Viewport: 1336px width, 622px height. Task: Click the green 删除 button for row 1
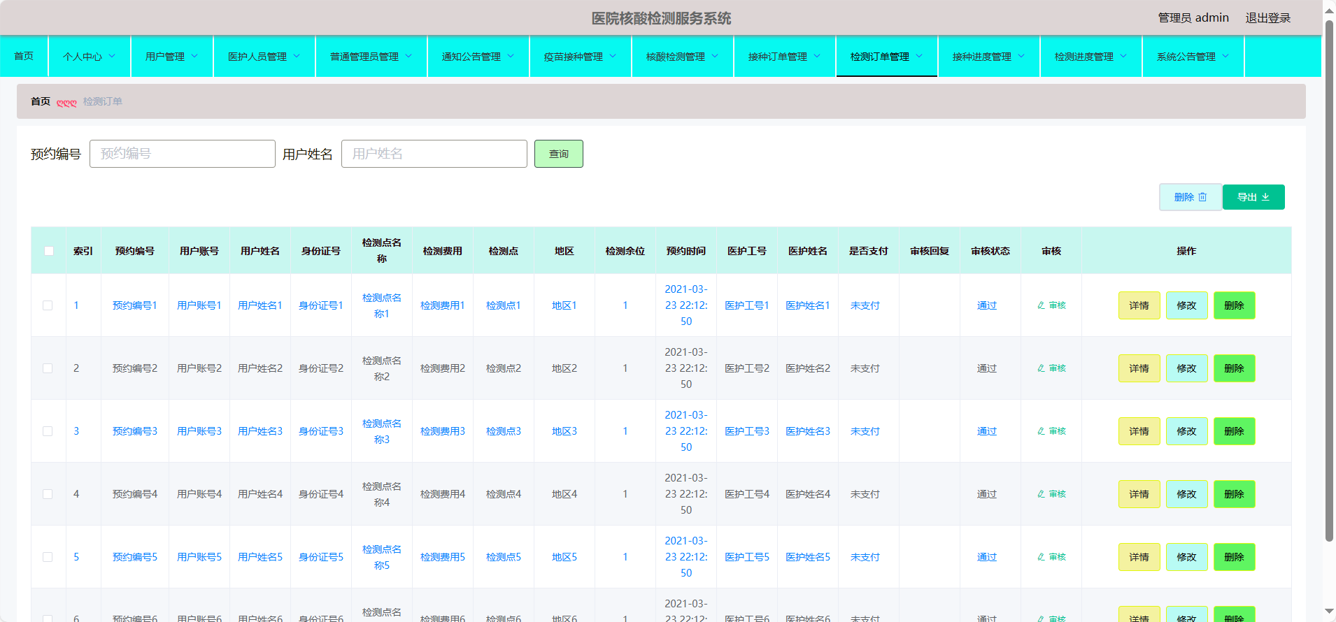tap(1234, 305)
